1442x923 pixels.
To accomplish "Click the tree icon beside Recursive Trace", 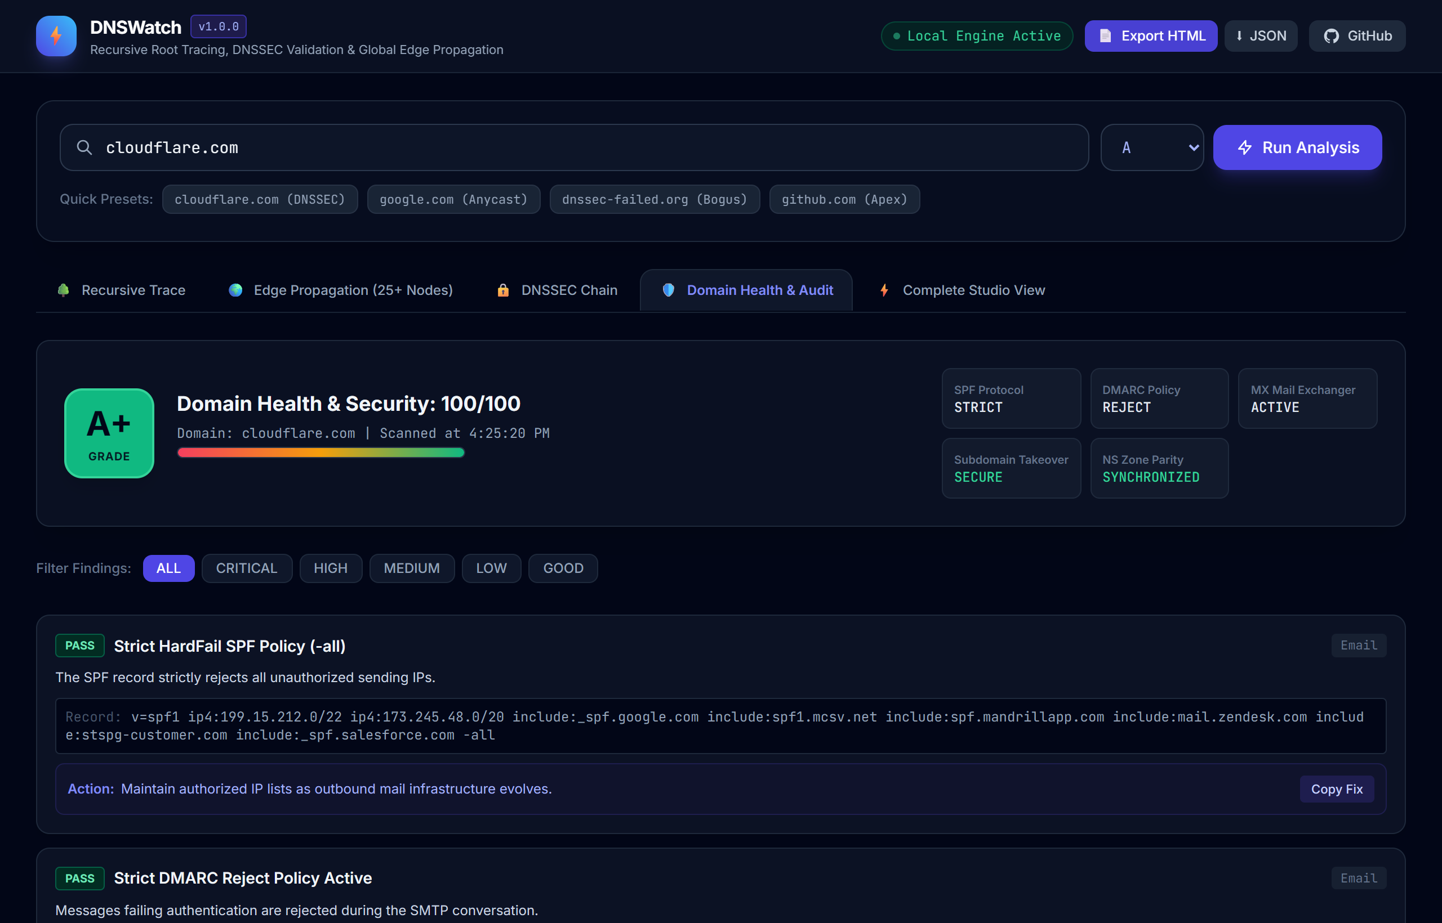I will click(x=63, y=290).
